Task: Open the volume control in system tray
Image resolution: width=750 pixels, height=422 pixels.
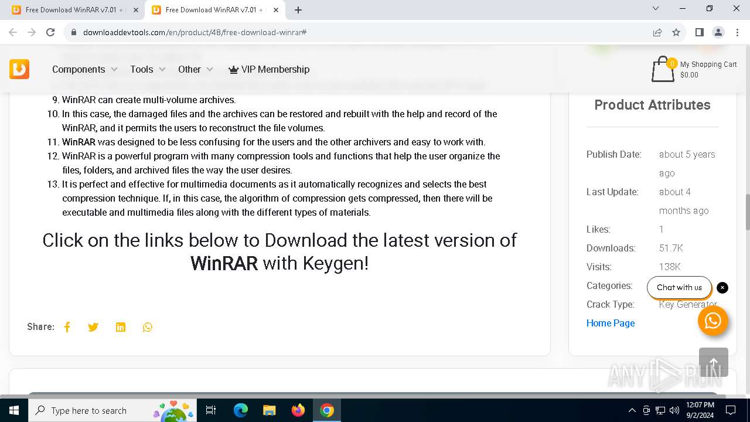Action: tap(674, 410)
